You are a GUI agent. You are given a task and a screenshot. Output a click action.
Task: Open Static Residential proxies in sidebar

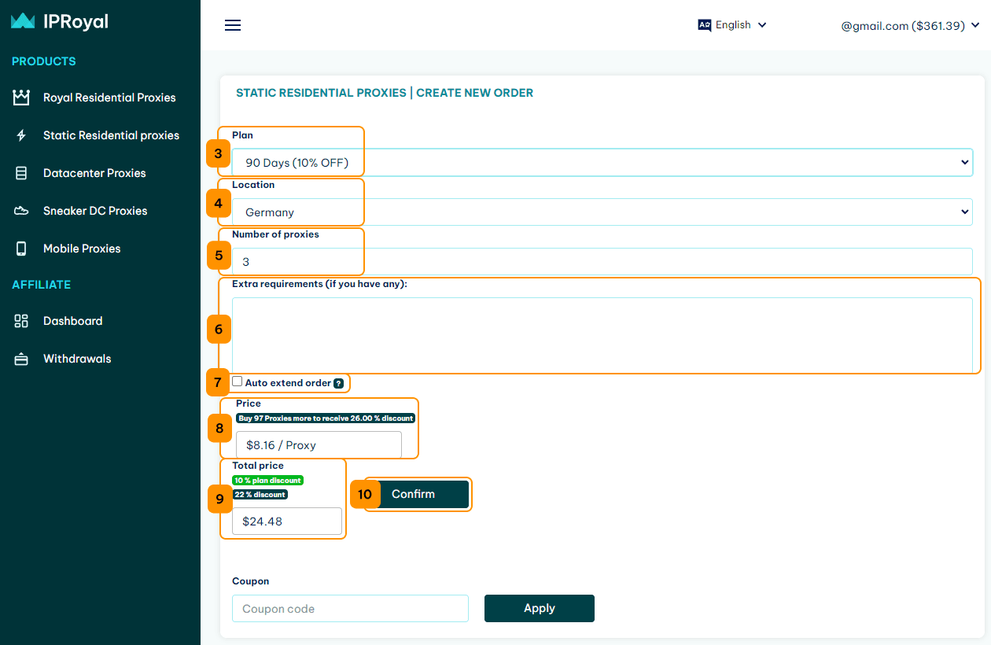point(111,135)
